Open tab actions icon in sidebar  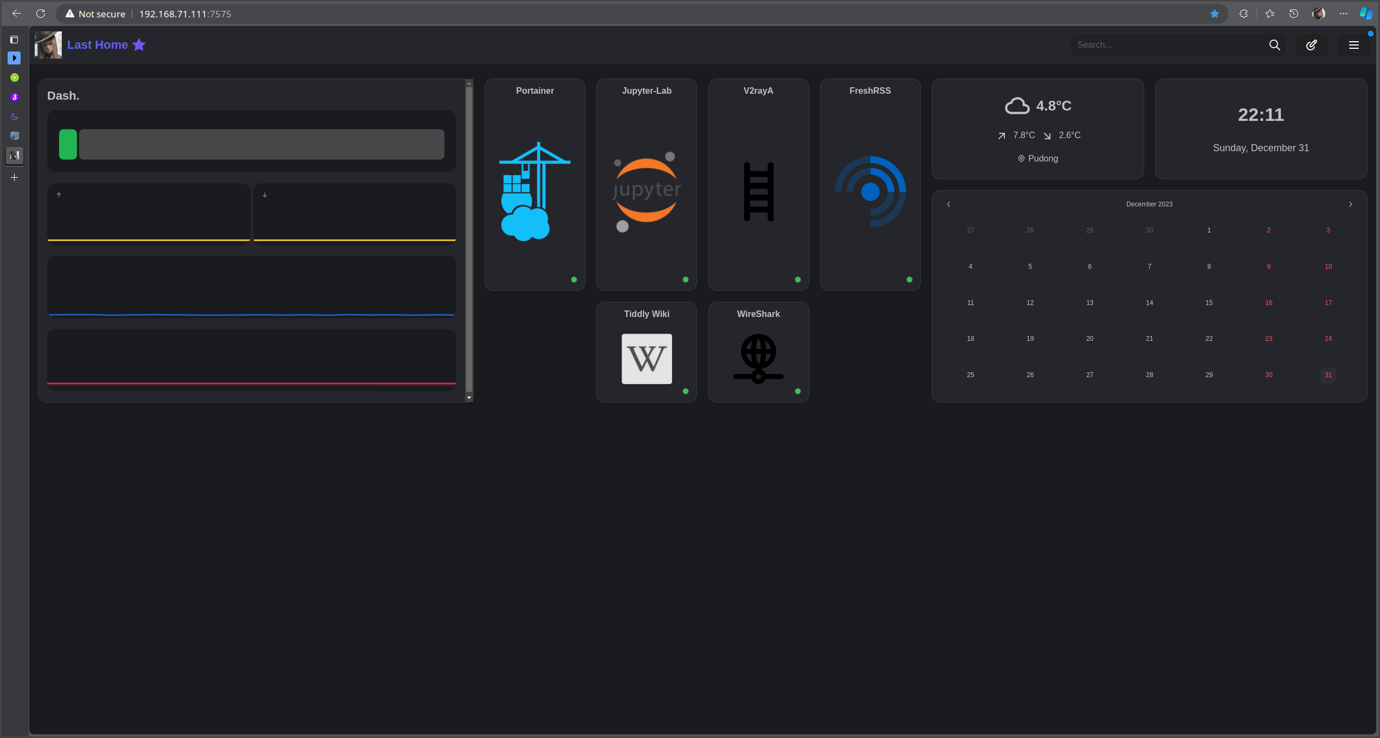[15, 40]
